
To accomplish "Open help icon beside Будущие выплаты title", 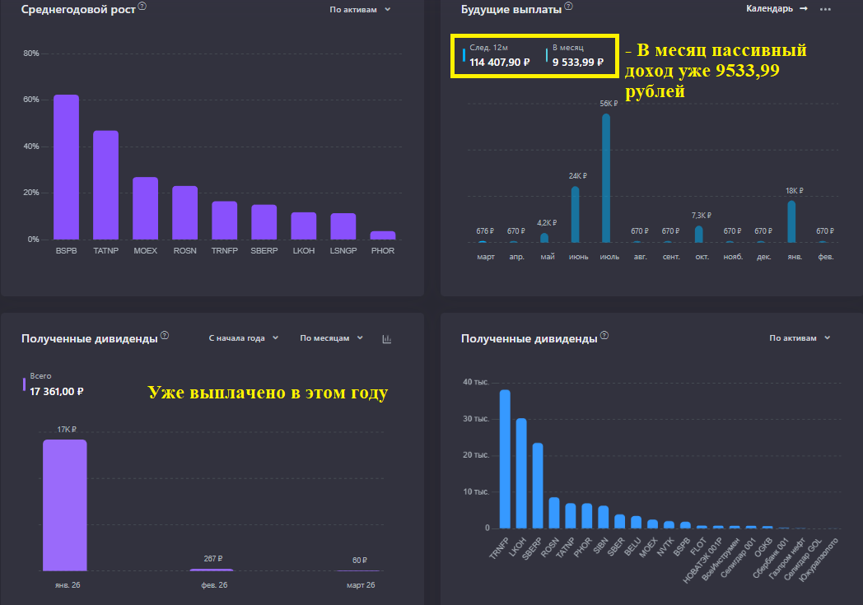I will [568, 6].
